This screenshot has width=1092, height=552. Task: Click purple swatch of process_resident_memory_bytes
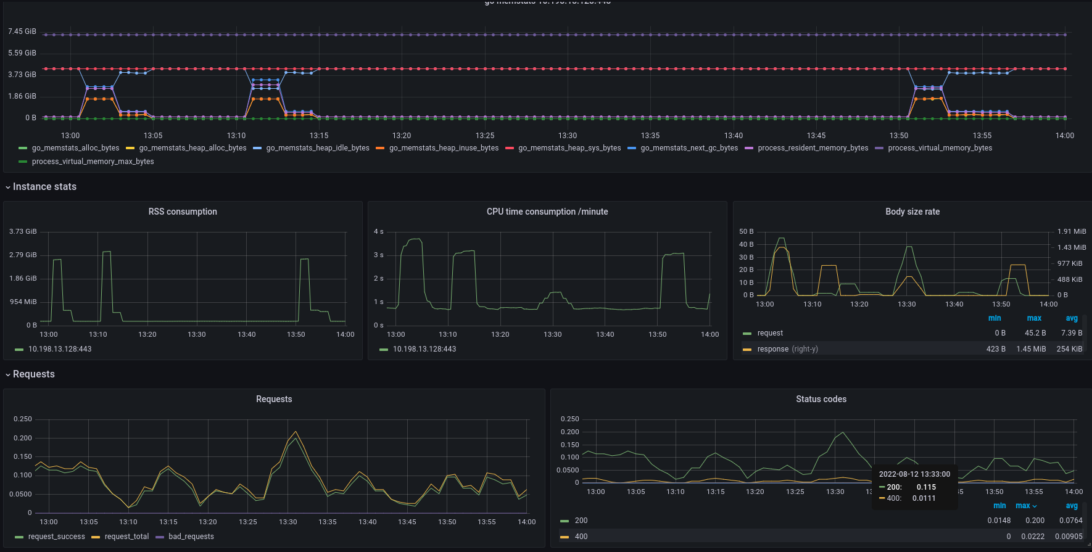(x=749, y=148)
